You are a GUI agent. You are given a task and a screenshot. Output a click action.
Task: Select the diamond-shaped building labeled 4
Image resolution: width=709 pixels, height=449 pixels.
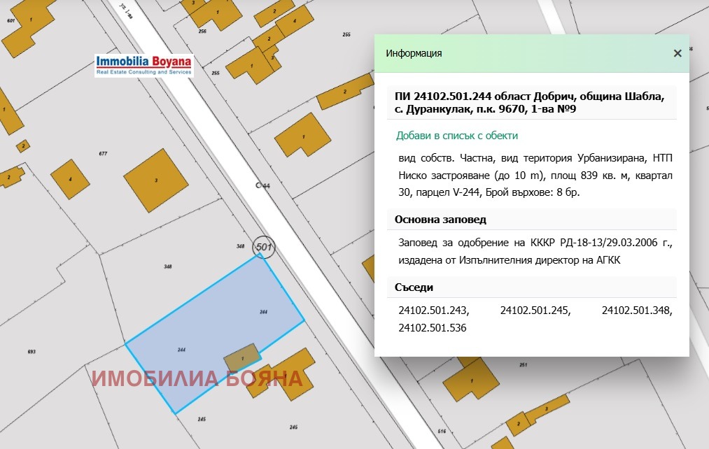[71, 179]
